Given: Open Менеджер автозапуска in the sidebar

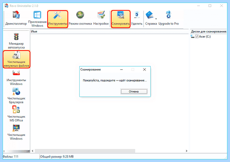Looking at the screenshot, I should [16, 41].
